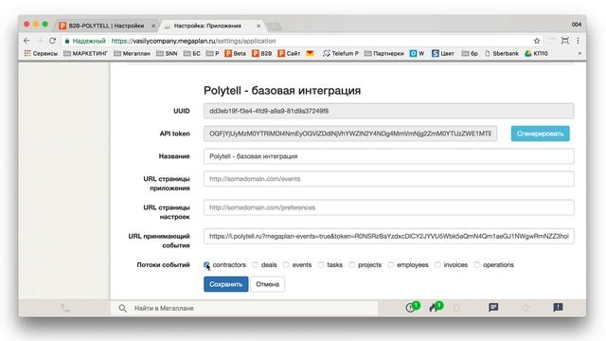Click the browser address bar URL

tap(193, 41)
